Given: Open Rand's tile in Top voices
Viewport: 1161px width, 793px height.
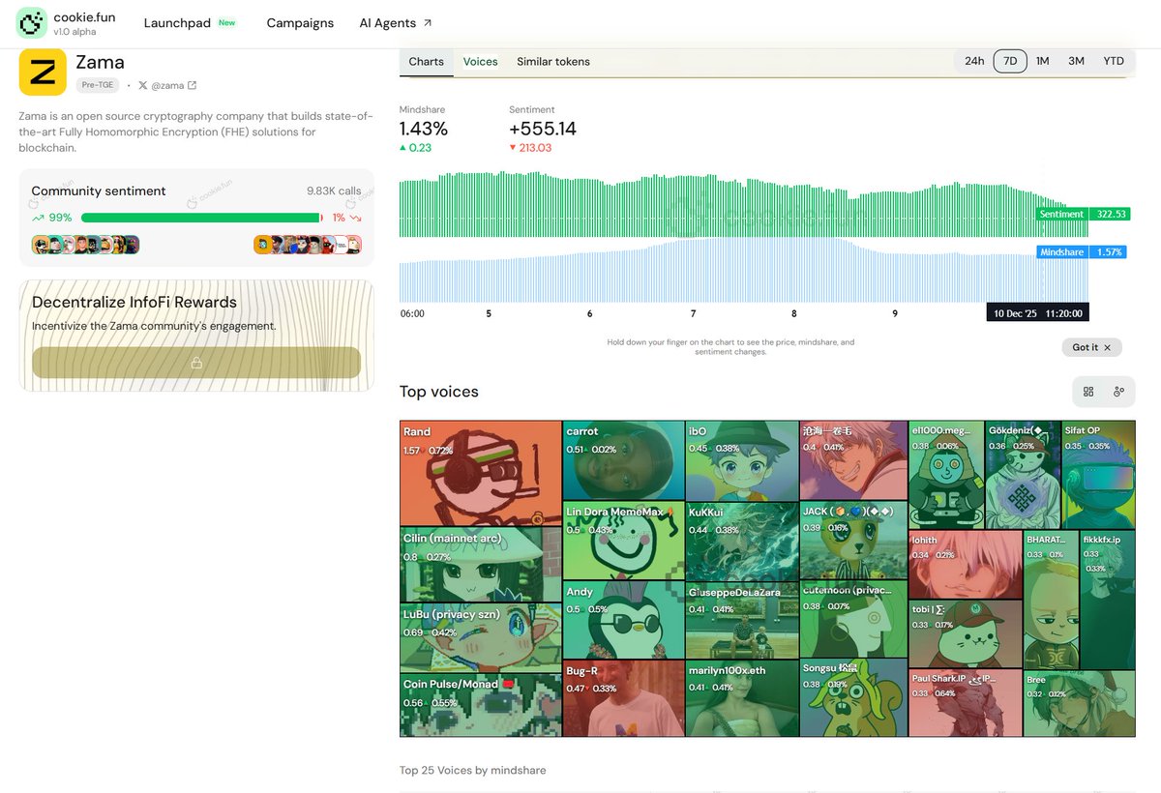Looking at the screenshot, I should point(481,473).
